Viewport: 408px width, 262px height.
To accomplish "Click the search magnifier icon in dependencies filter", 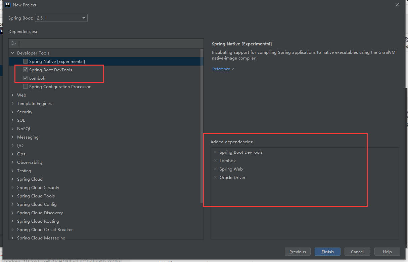I will click(13, 43).
